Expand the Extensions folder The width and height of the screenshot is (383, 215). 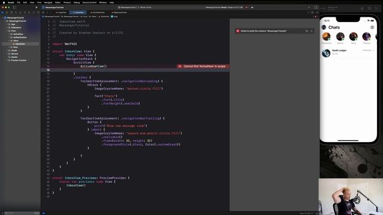pyautogui.click(x=7, y=27)
